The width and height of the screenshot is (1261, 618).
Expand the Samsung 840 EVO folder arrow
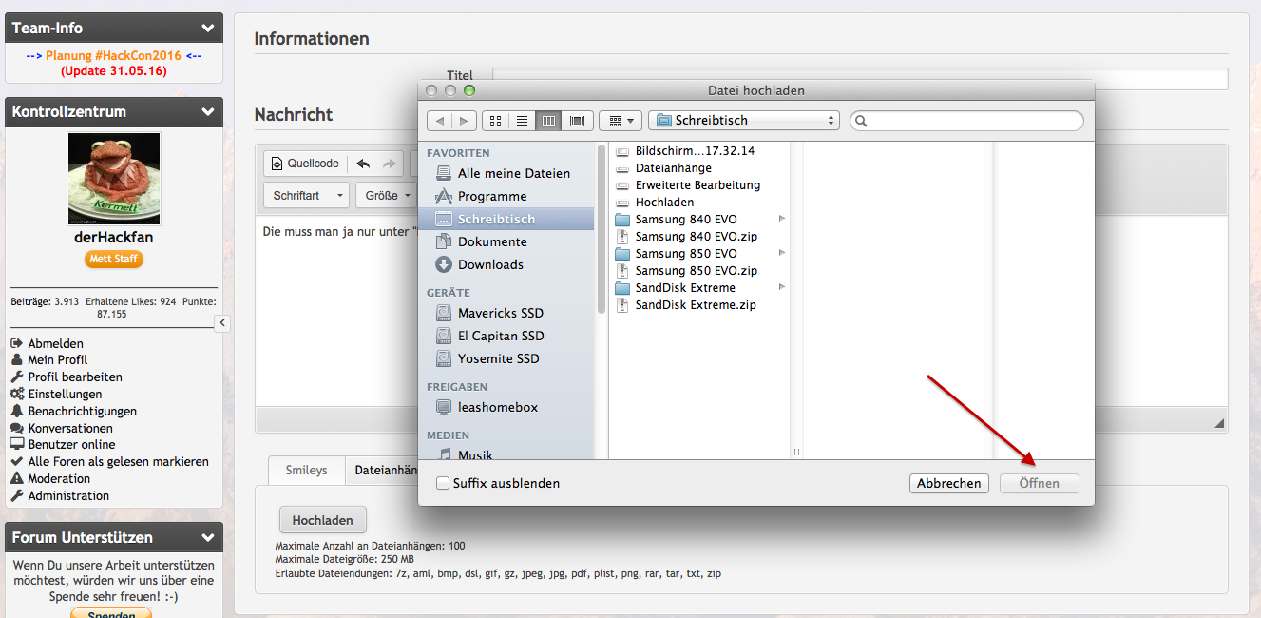tap(782, 219)
